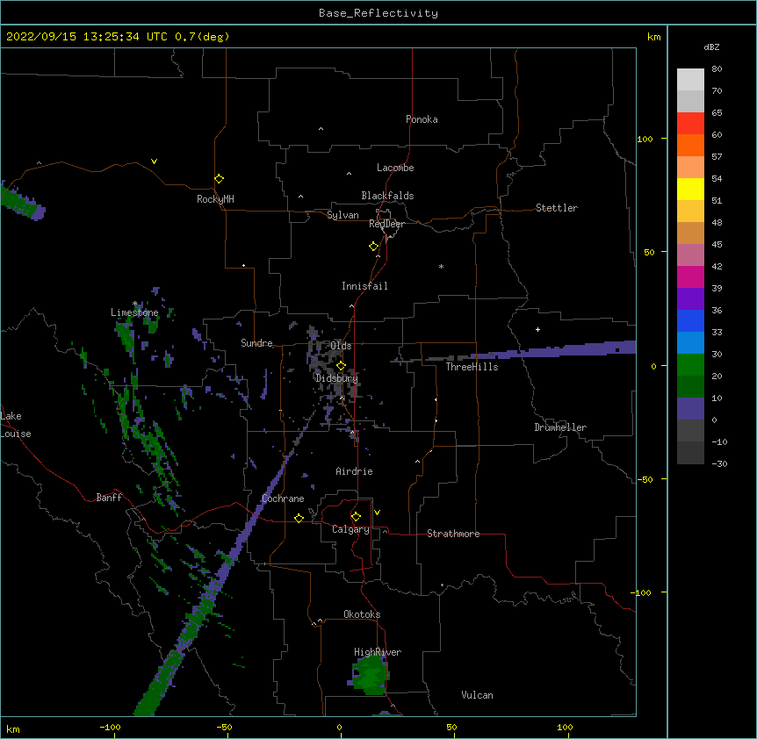Click the Didsbury town label
757x739 pixels.
click(336, 378)
